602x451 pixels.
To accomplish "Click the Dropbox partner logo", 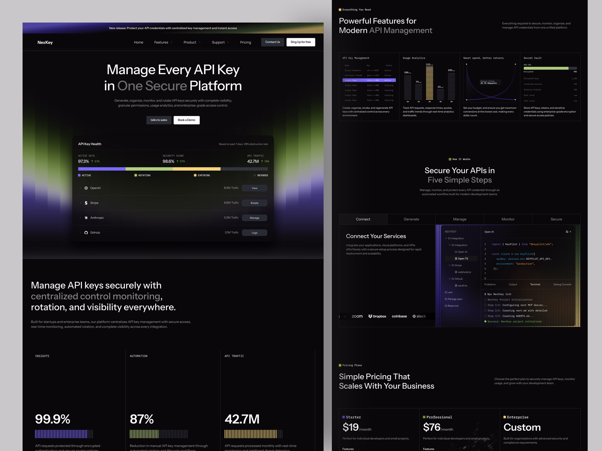I will coord(377,316).
